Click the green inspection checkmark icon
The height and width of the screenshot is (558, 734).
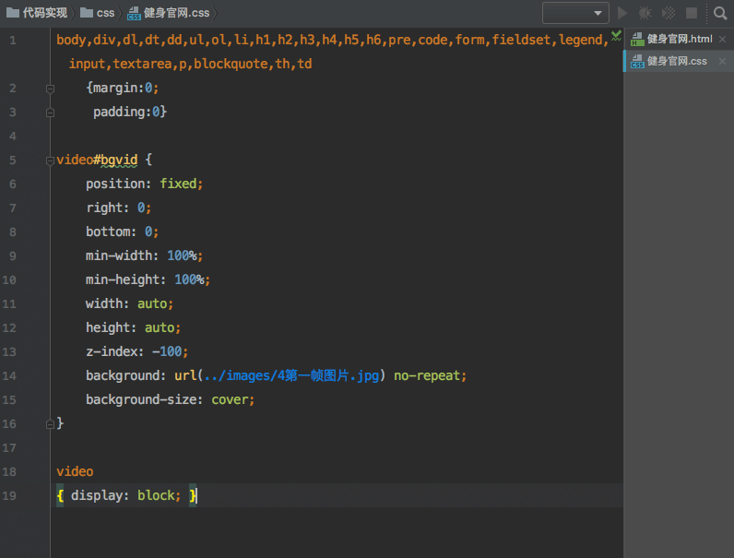pos(616,35)
